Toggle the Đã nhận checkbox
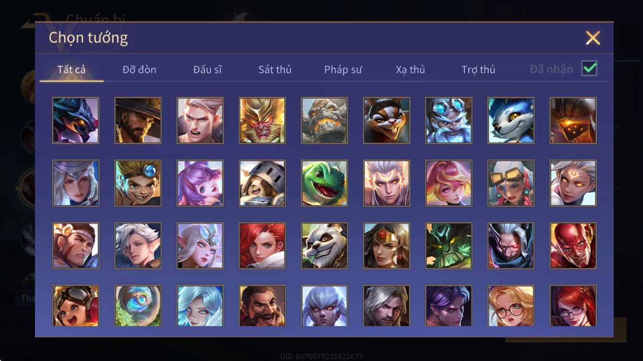 click(x=589, y=69)
